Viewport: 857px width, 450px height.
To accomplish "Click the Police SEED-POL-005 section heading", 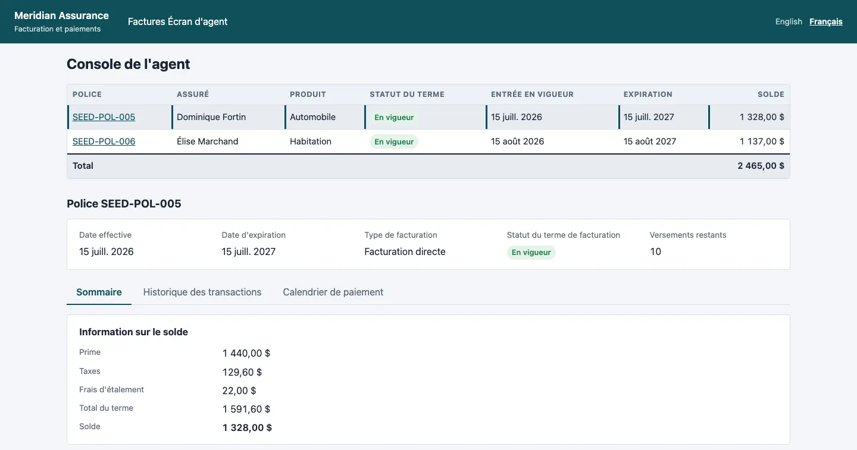I will tap(124, 204).
